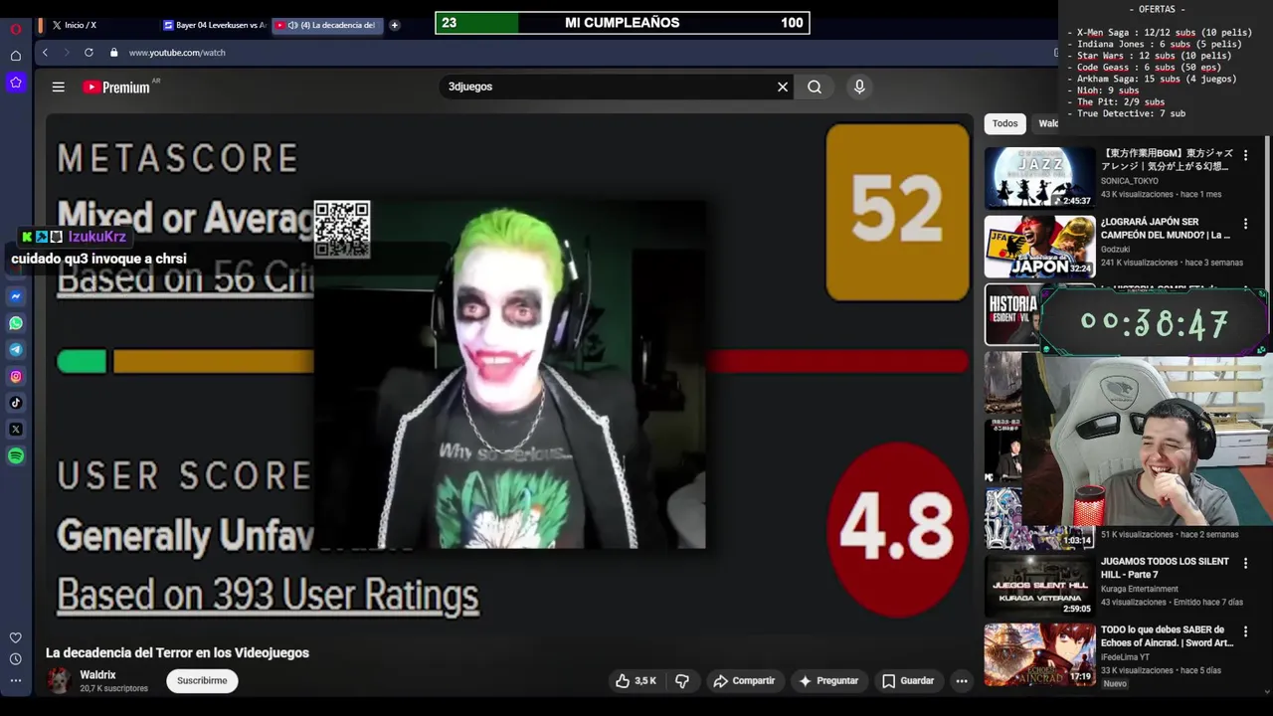Click the video title La decadencia del Terror

(x=177, y=652)
